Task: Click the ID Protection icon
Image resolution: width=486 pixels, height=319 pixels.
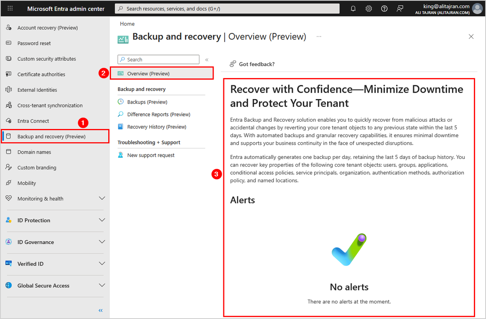Action: pyautogui.click(x=9, y=220)
